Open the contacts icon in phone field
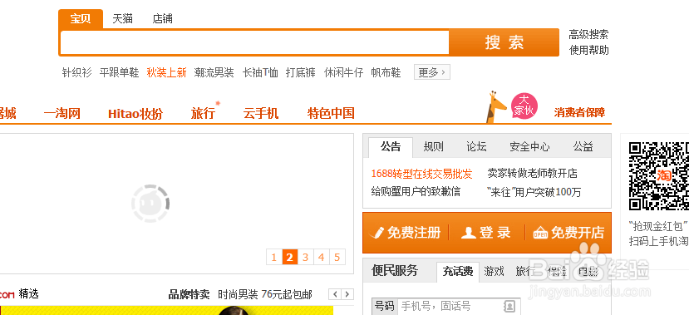The height and width of the screenshot is (315, 689). coord(509,306)
